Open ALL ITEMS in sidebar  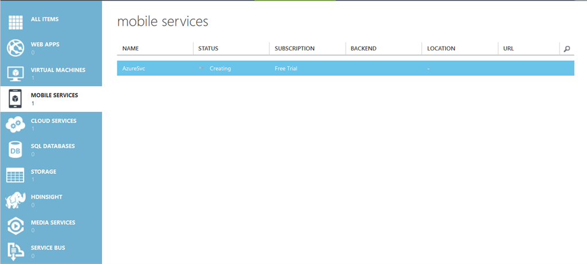coord(45,19)
